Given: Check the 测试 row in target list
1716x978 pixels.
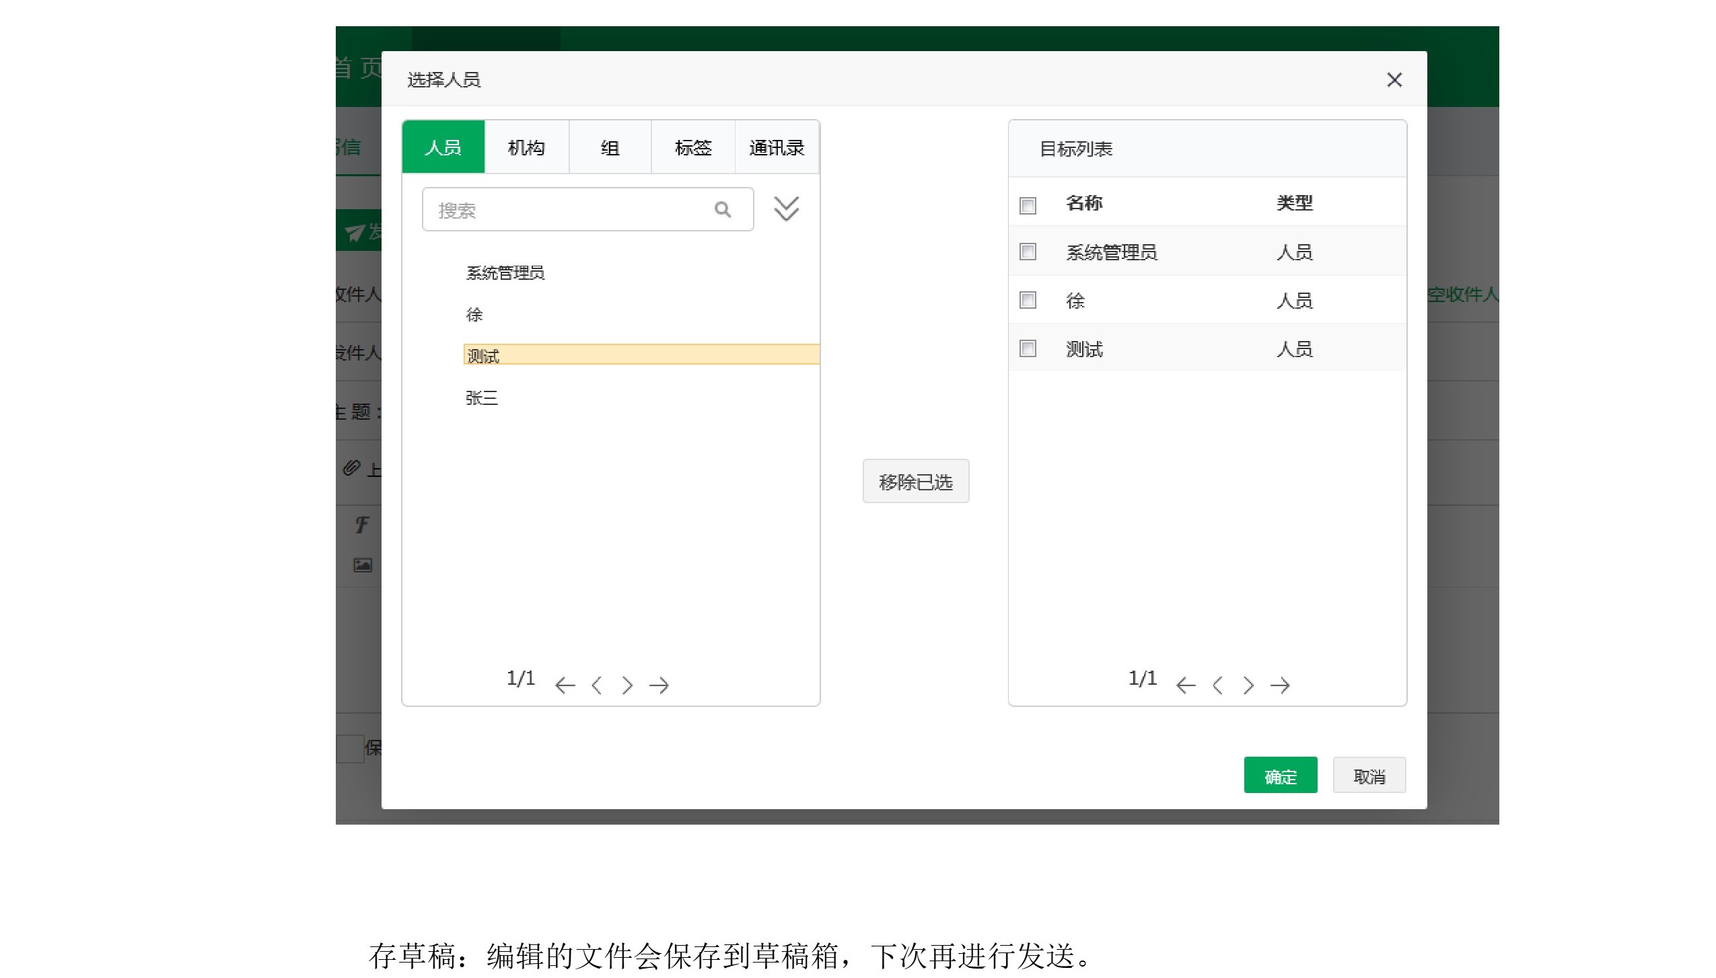Looking at the screenshot, I should pos(1028,348).
